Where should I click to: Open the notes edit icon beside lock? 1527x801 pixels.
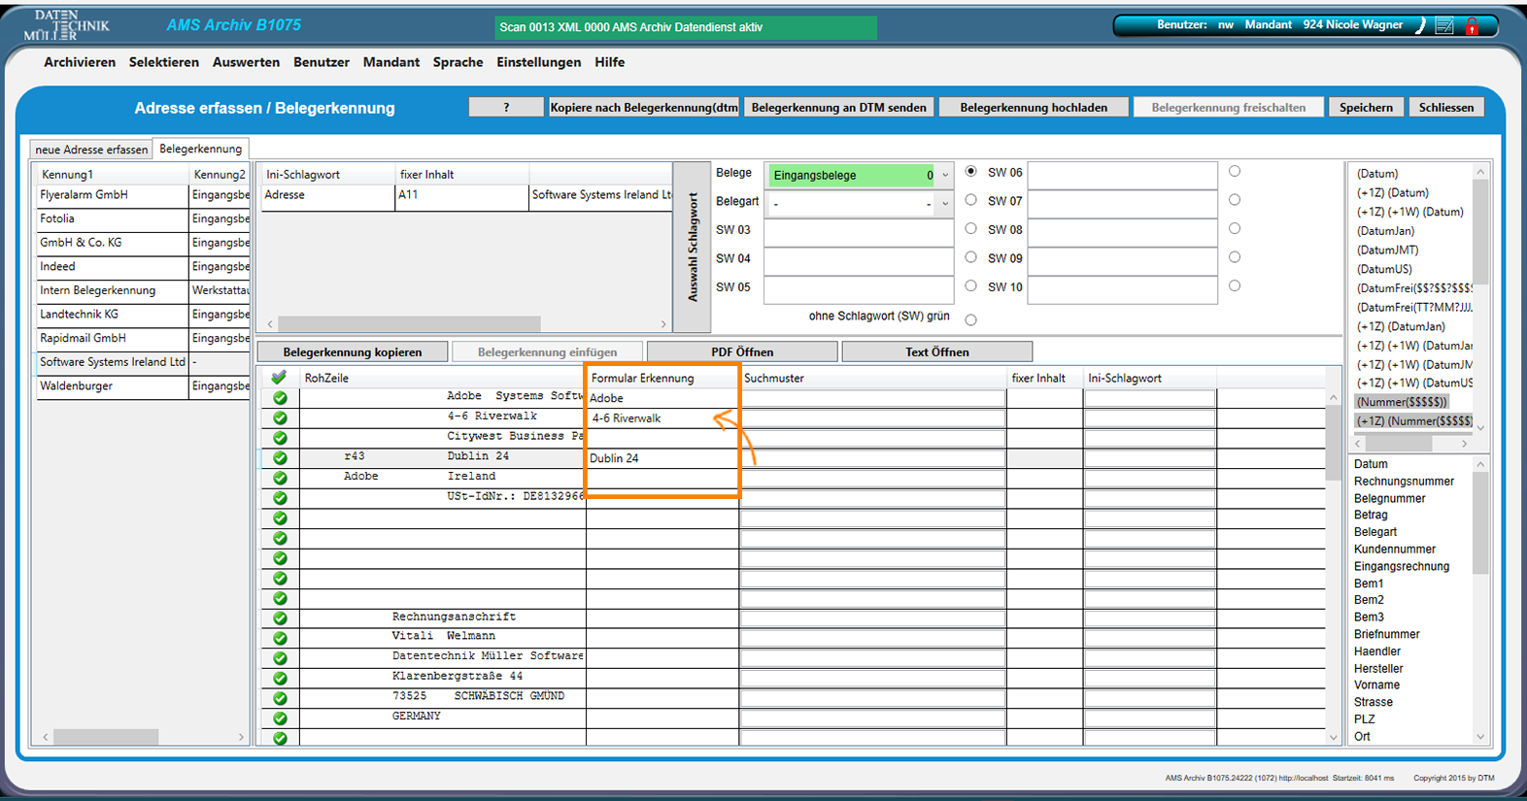pyautogui.click(x=1444, y=26)
